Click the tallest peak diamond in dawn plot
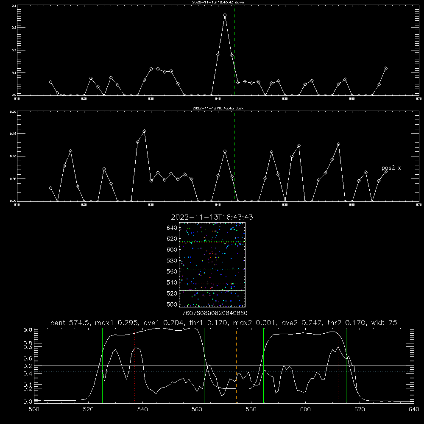 pyautogui.click(x=225, y=15)
